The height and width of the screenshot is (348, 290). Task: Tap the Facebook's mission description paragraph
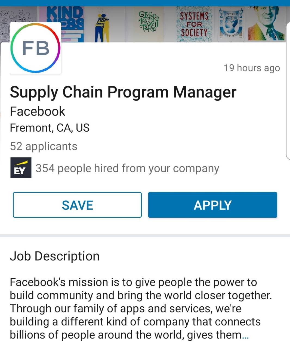[141, 309]
